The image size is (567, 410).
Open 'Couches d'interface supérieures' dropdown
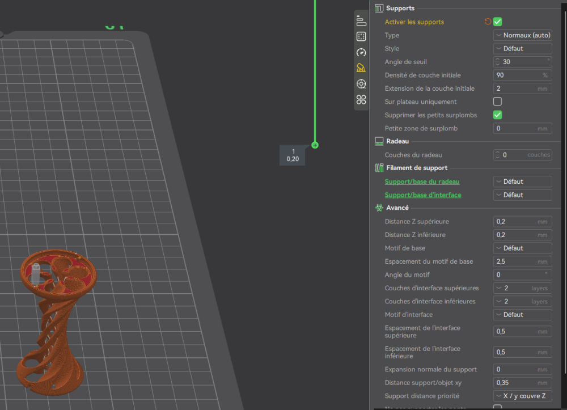(x=523, y=288)
